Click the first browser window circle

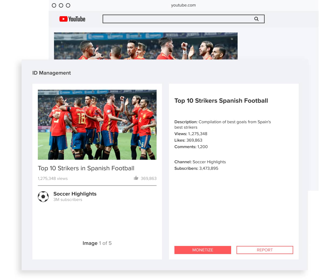coord(54,5)
